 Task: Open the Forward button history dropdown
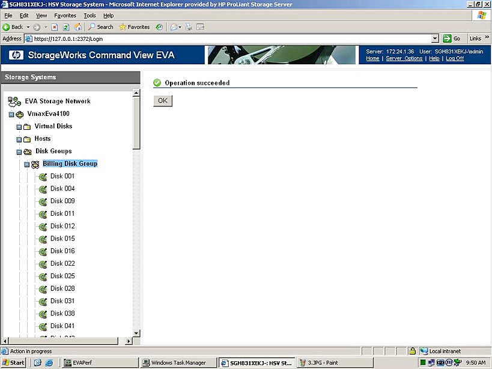click(46, 27)
